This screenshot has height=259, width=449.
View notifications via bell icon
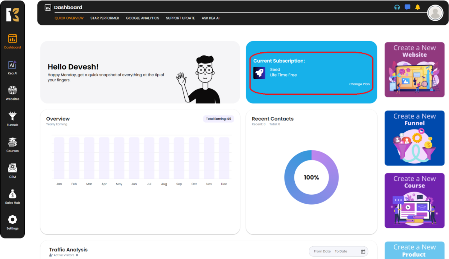(x=418, y=7)
